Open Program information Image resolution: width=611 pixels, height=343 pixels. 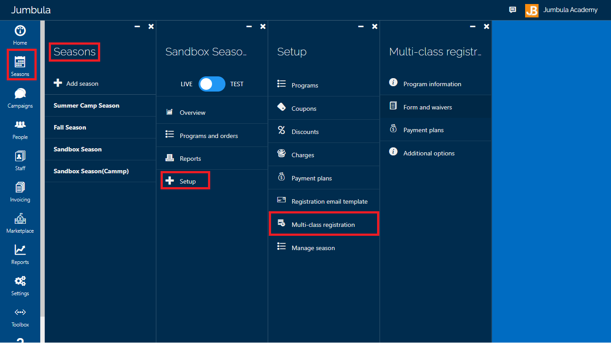click(436, 84)
